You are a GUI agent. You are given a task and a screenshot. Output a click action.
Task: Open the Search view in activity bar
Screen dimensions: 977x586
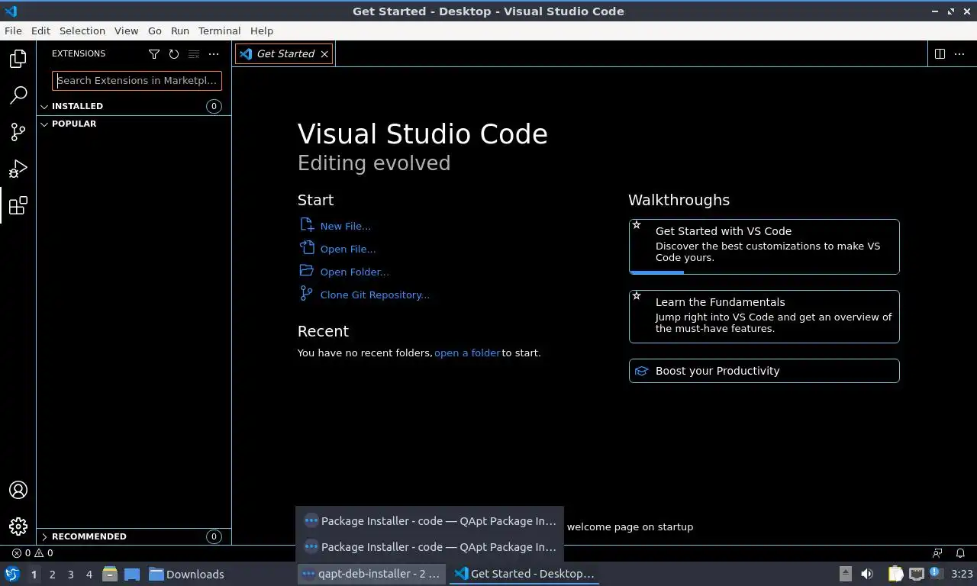(18, 95)
